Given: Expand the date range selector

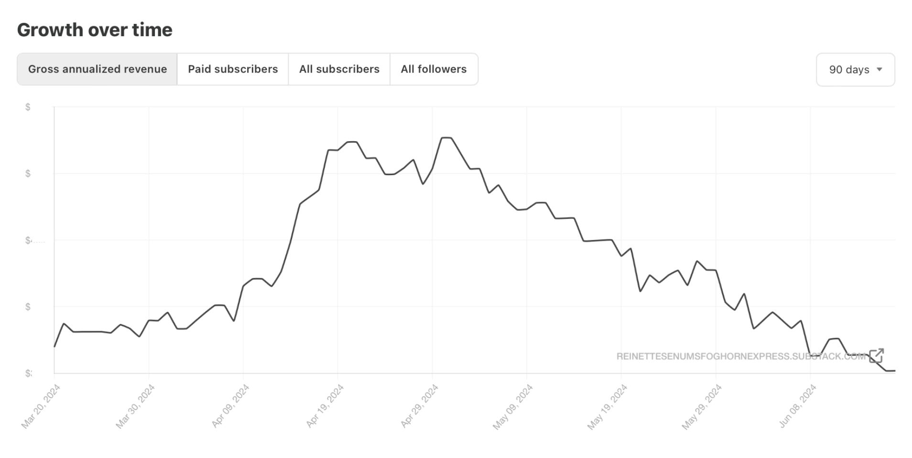Looking at the screenshot, I should tap(855, 70).
